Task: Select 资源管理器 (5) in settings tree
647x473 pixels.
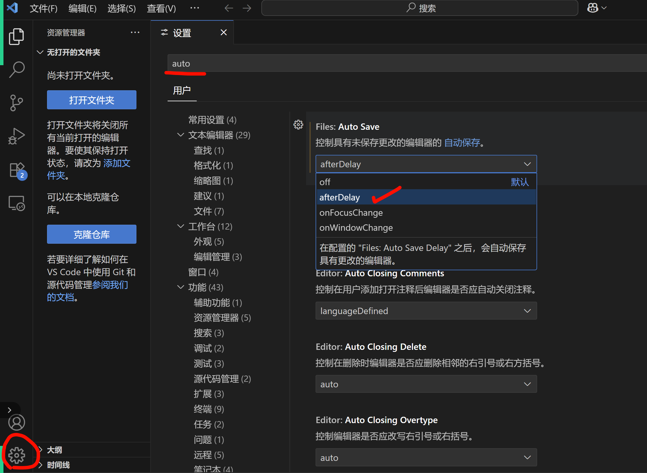Action: click(x=222, y=318)
